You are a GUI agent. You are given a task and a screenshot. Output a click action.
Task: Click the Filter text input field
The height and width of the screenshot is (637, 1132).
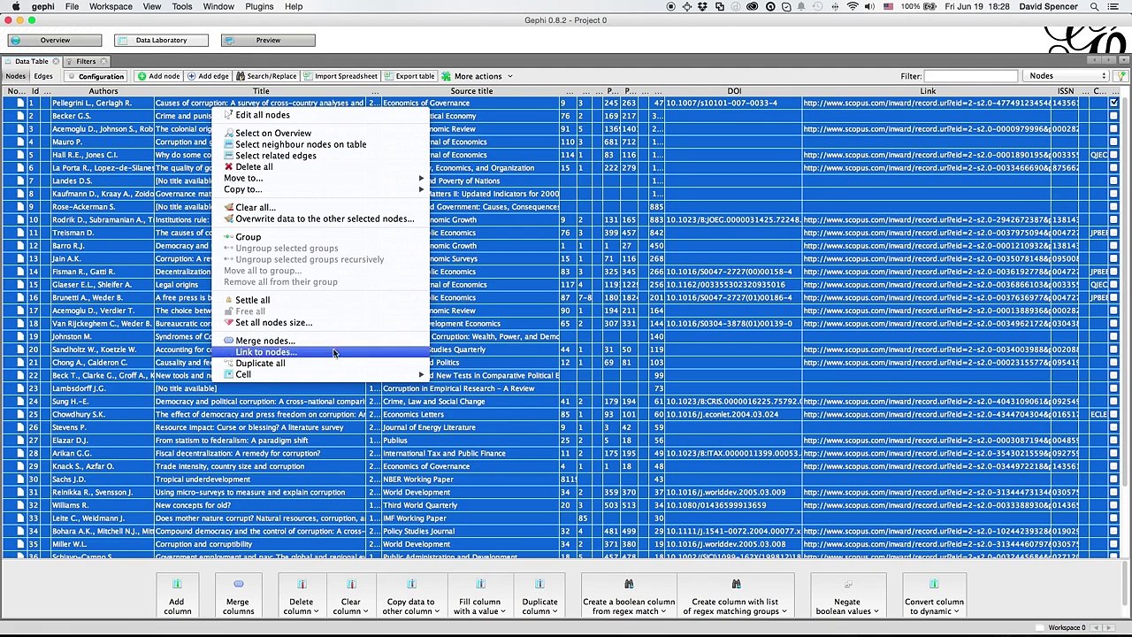click(970, 76)
